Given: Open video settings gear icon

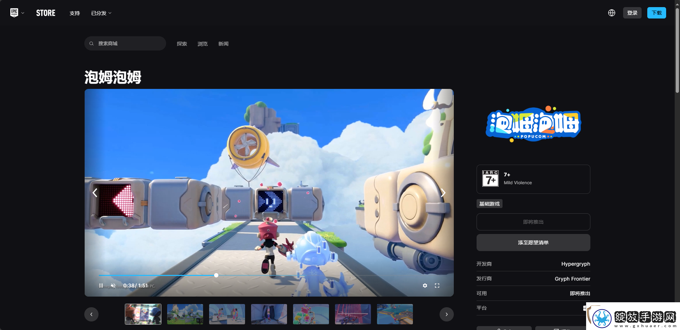Looking at the screenshot, I should (425, 286).
